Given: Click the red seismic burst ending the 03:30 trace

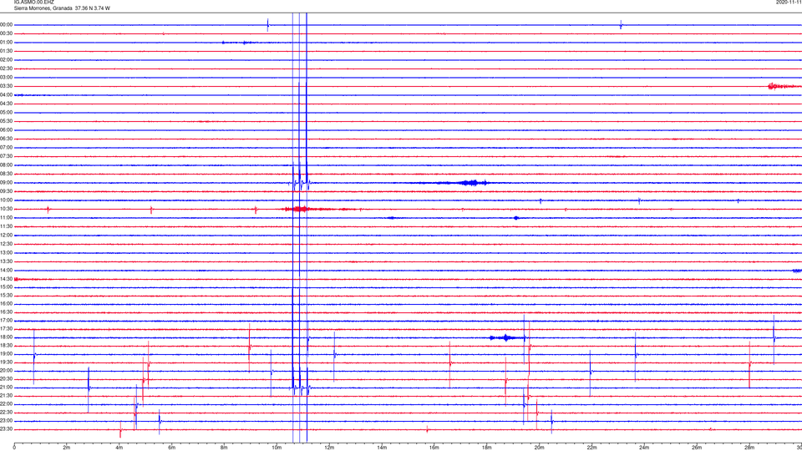Looking at the screenshot, I should (784, 86).
